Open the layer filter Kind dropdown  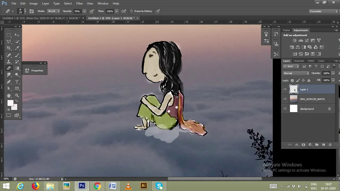click(x=291, y=66)
